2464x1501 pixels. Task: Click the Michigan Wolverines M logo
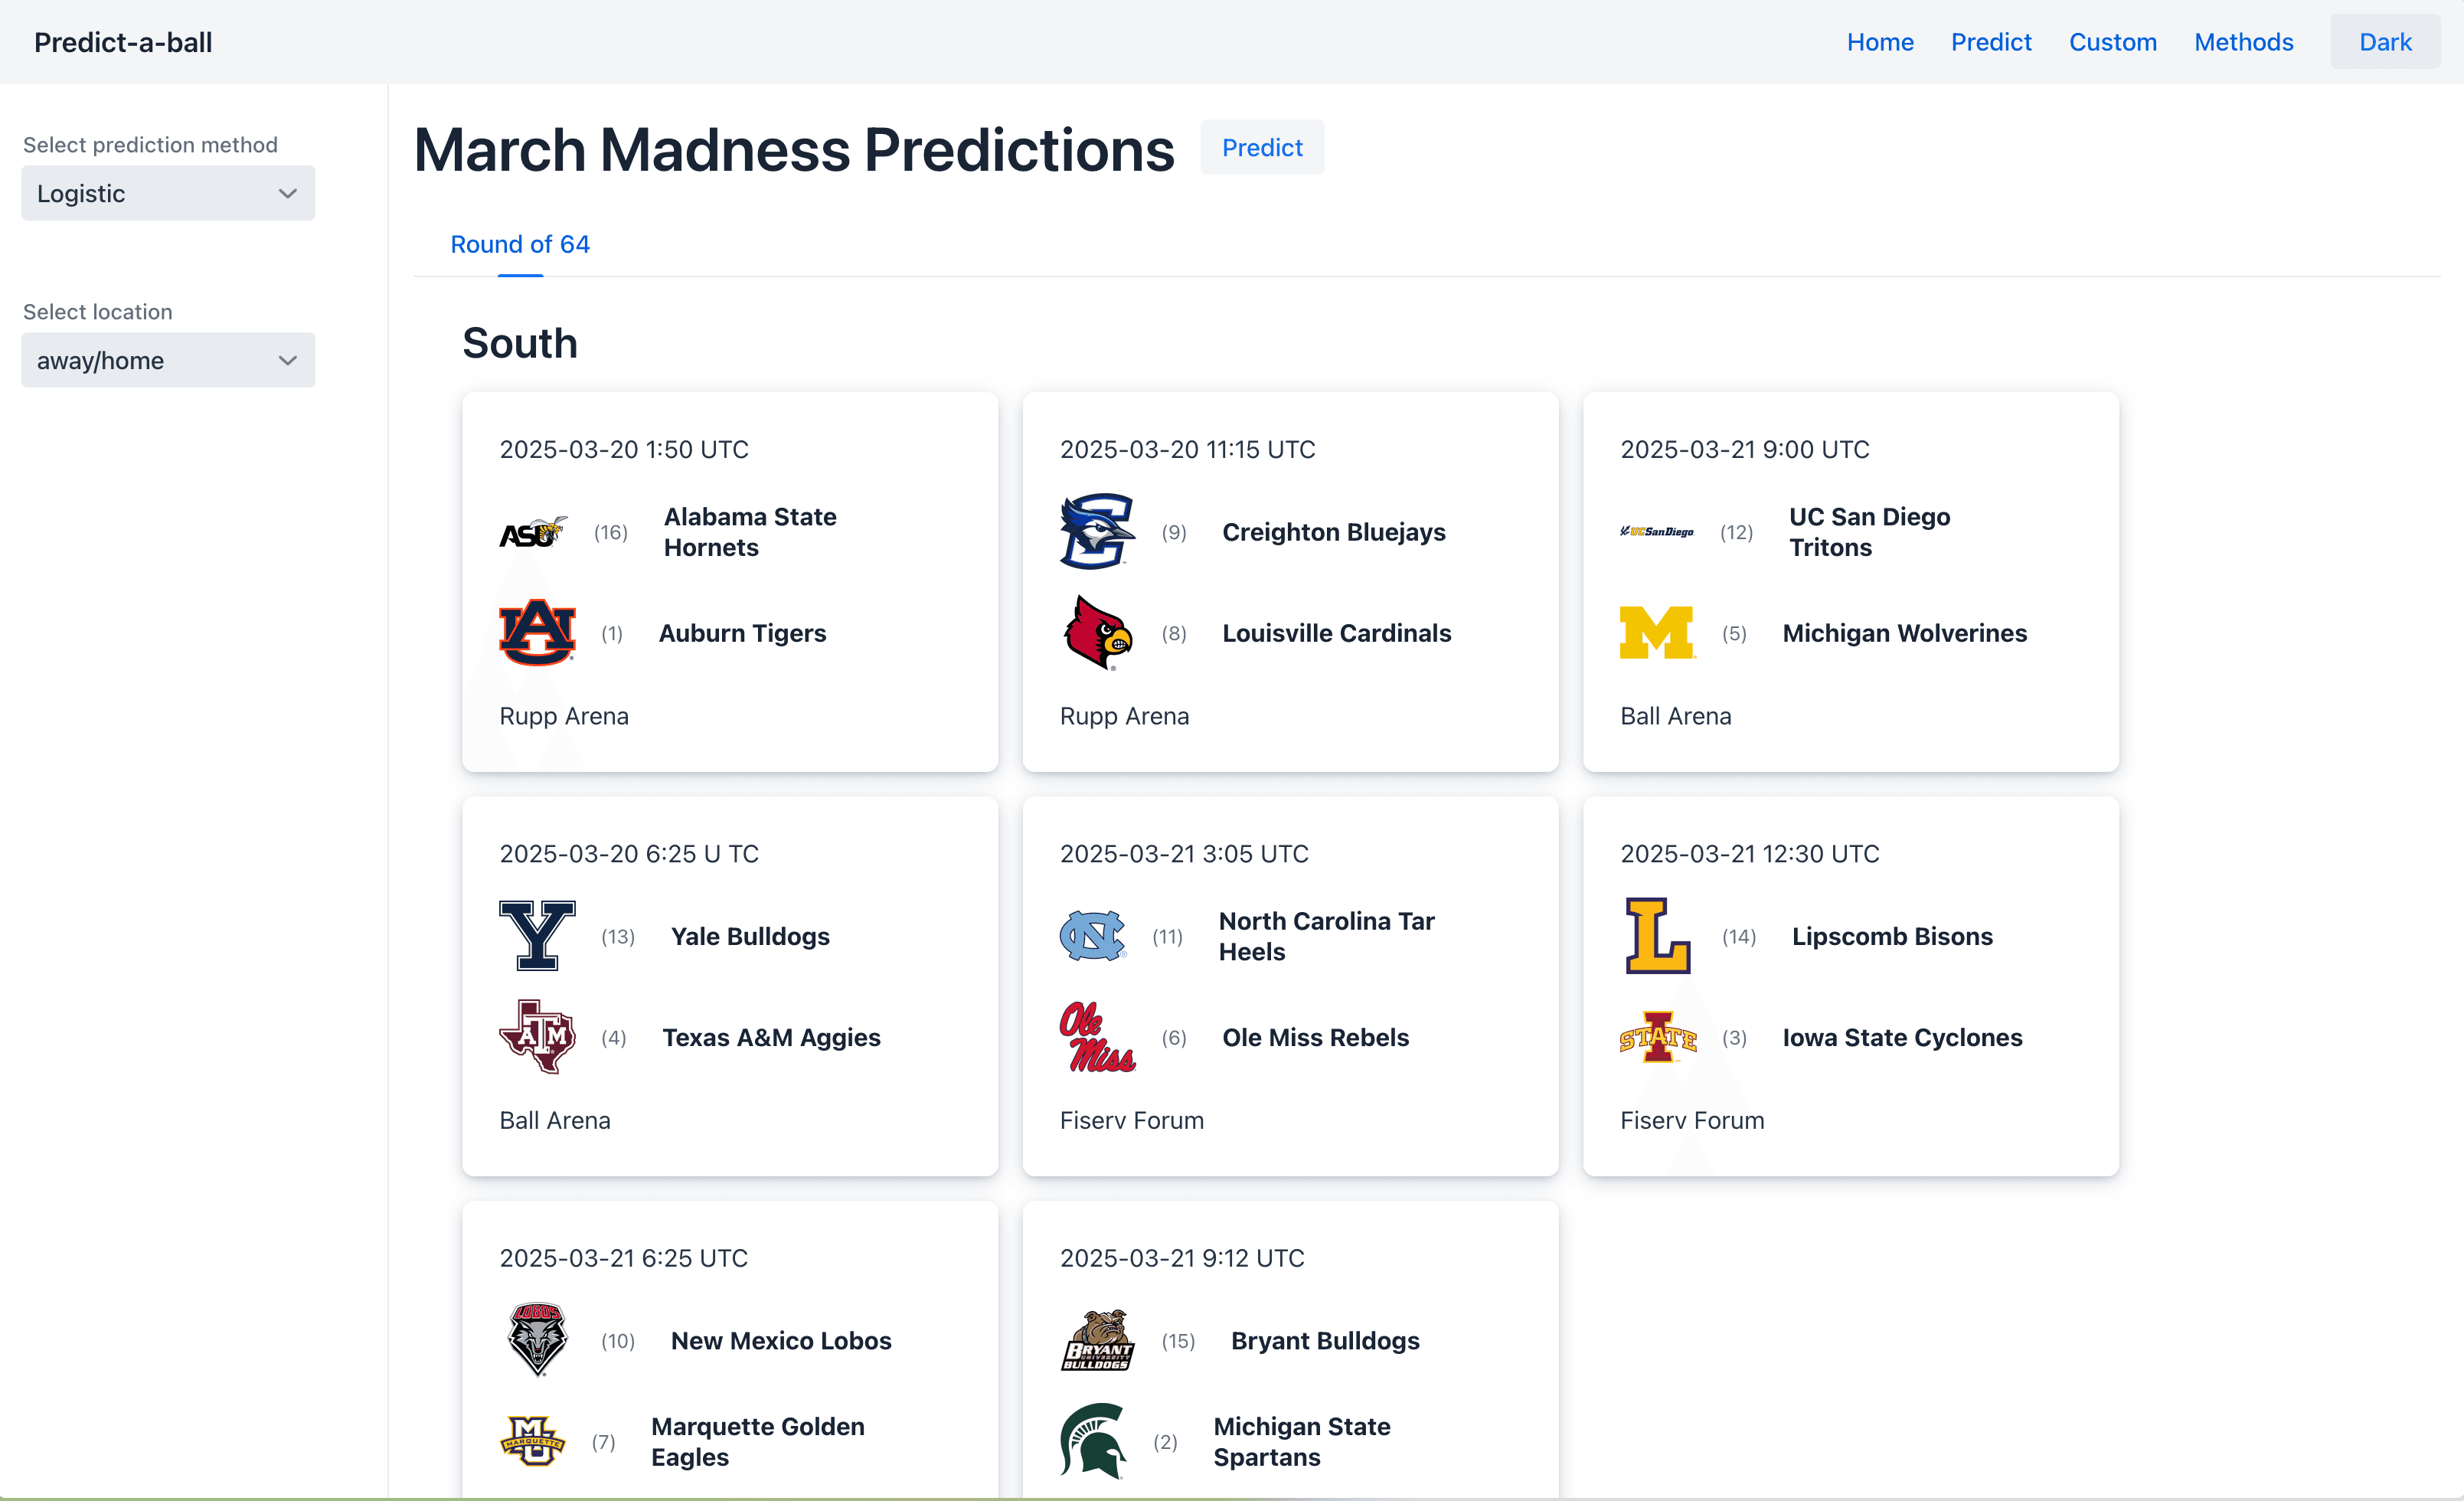1657,633
